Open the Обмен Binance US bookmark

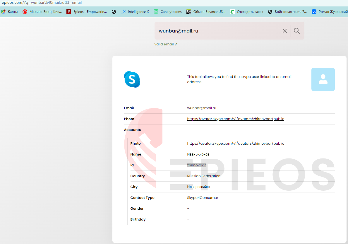click(x=206, y=12)
